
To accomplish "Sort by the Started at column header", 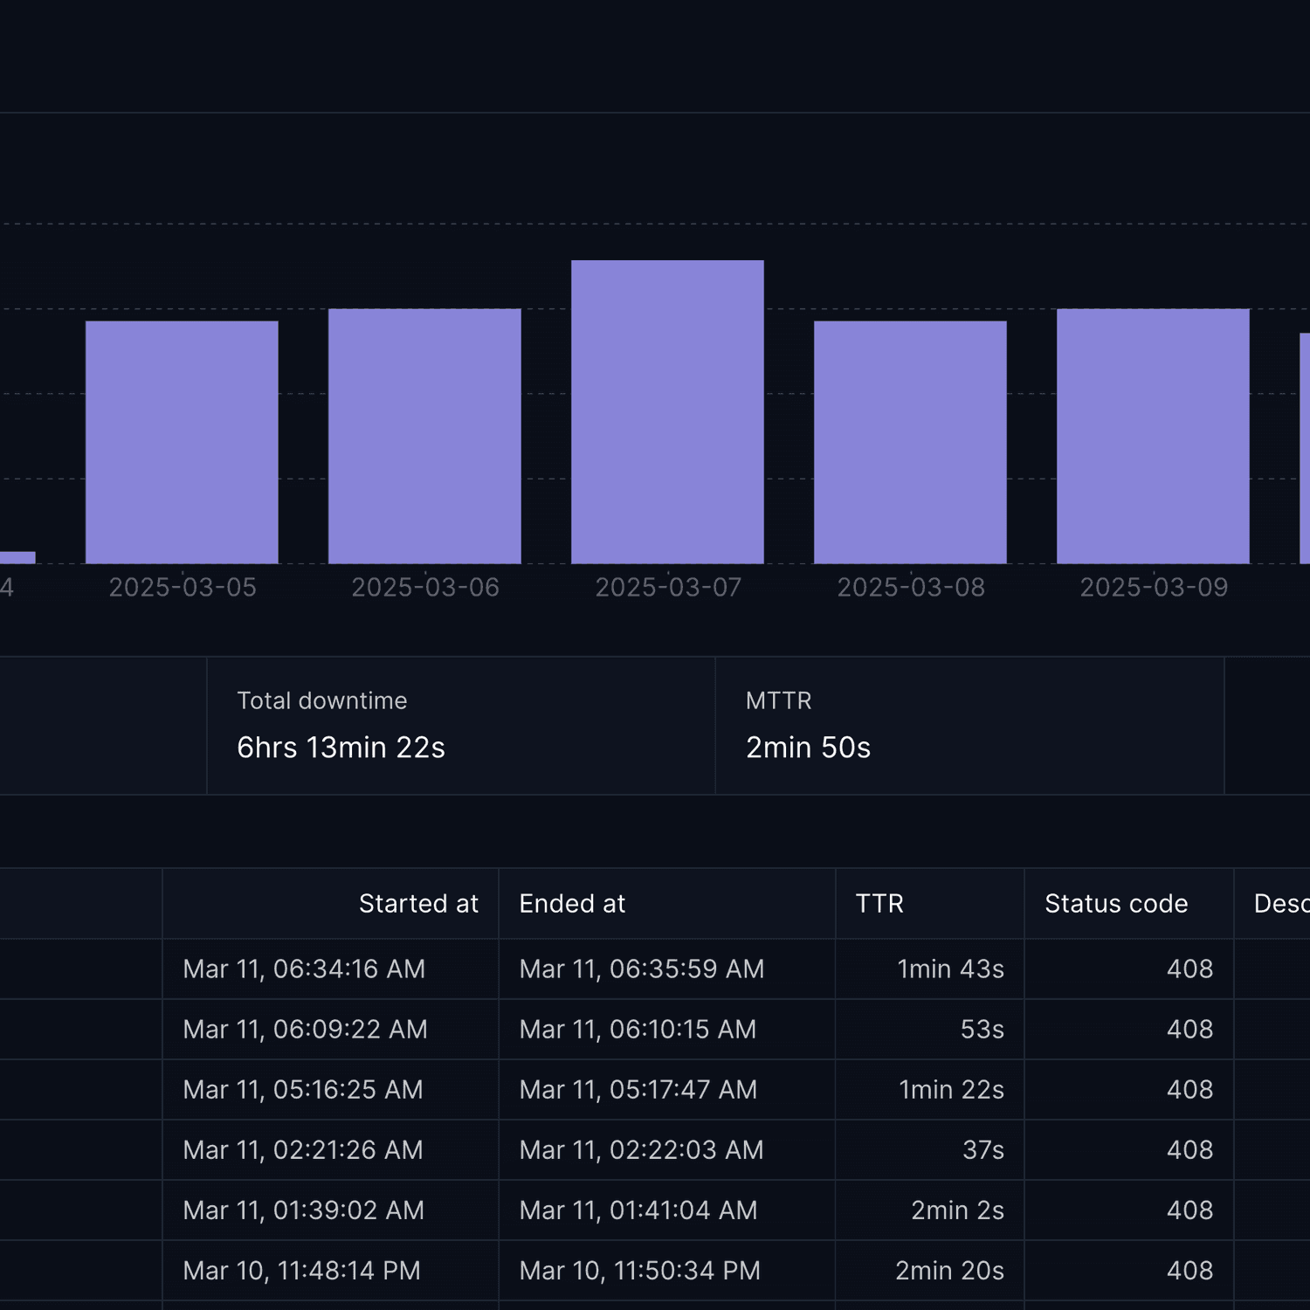I will pos(418,904).
